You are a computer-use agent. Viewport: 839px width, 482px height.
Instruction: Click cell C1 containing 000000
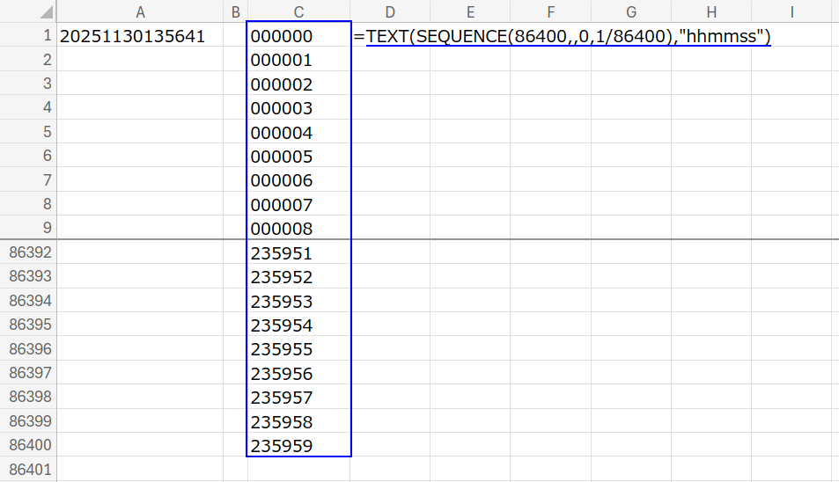point(298,37)
